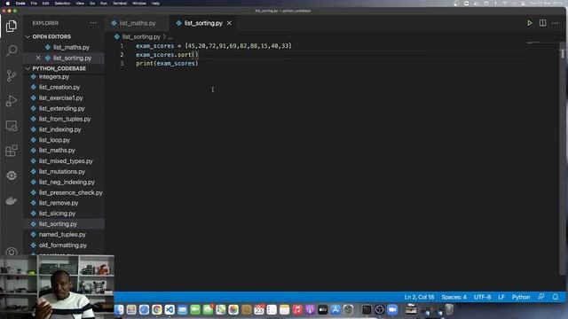568x319 pixels.
Task: Open App Store from the dock
Action: coord(335,309)
